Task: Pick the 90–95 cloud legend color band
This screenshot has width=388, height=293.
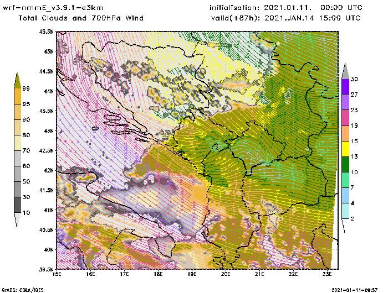Action: 18,112
